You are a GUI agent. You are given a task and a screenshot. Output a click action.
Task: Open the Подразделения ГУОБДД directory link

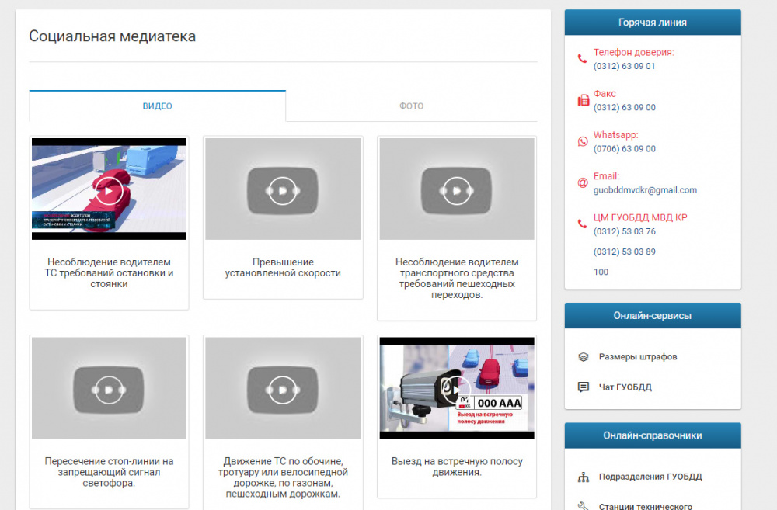tap(650, 477)
